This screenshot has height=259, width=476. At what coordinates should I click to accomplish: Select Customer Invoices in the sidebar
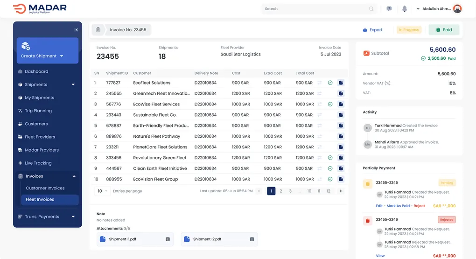click(x=45, y=188)
